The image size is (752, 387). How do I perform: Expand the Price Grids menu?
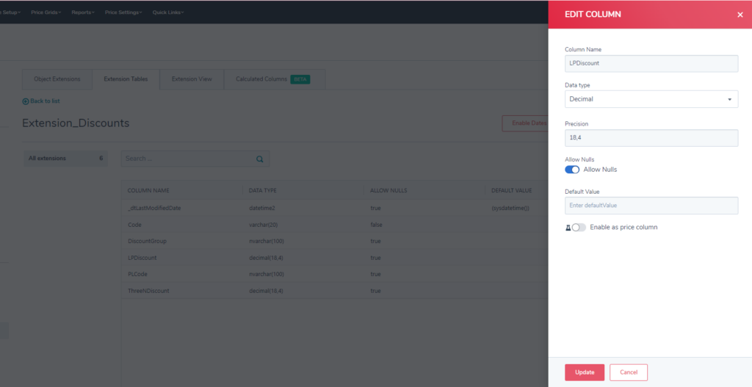coord(46,12)
